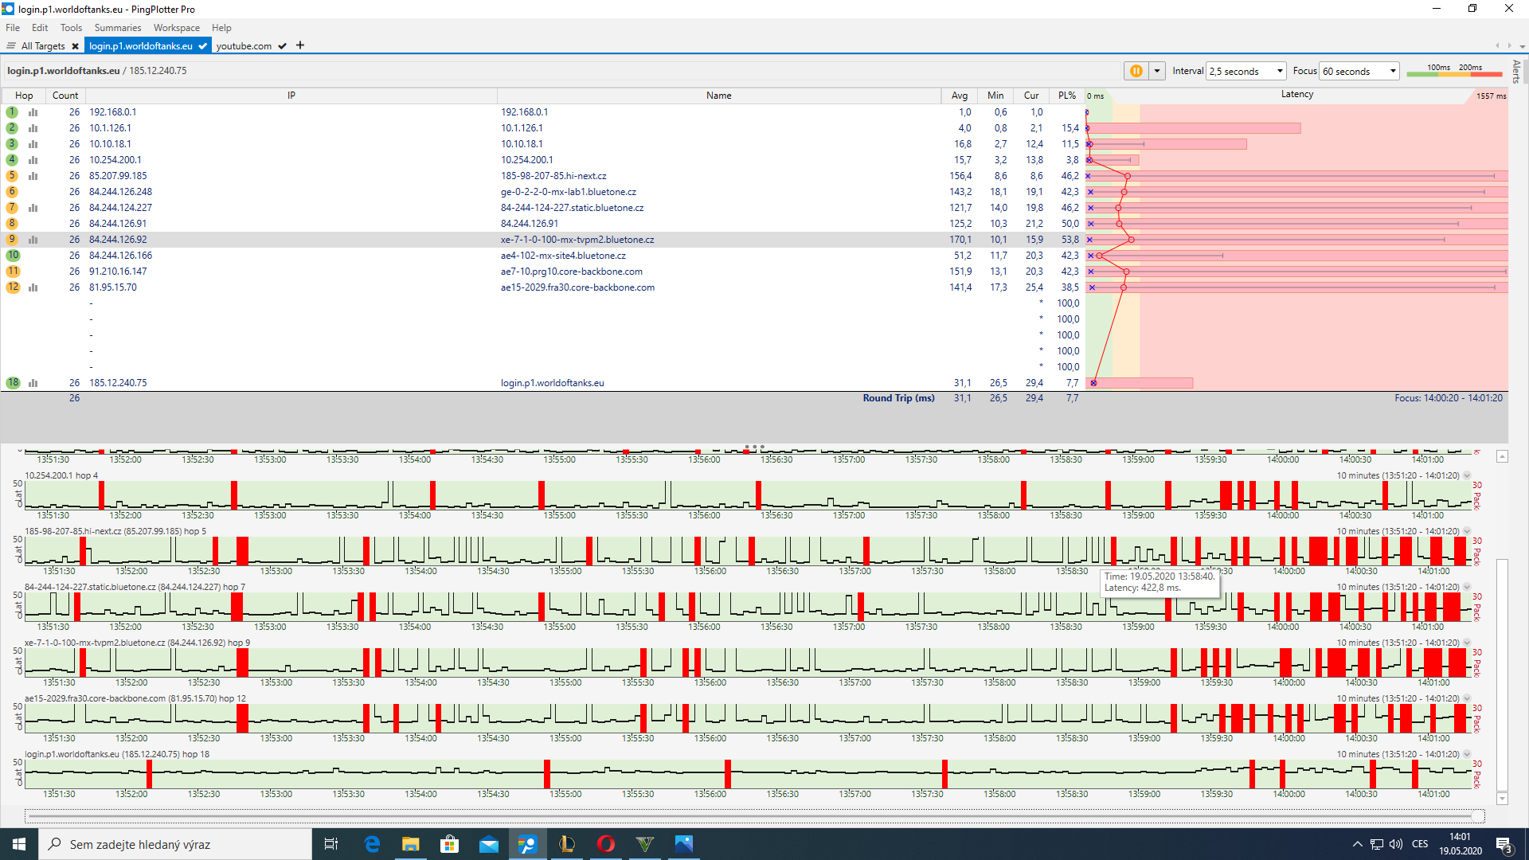Open the Summaries menu

(117, 28)
